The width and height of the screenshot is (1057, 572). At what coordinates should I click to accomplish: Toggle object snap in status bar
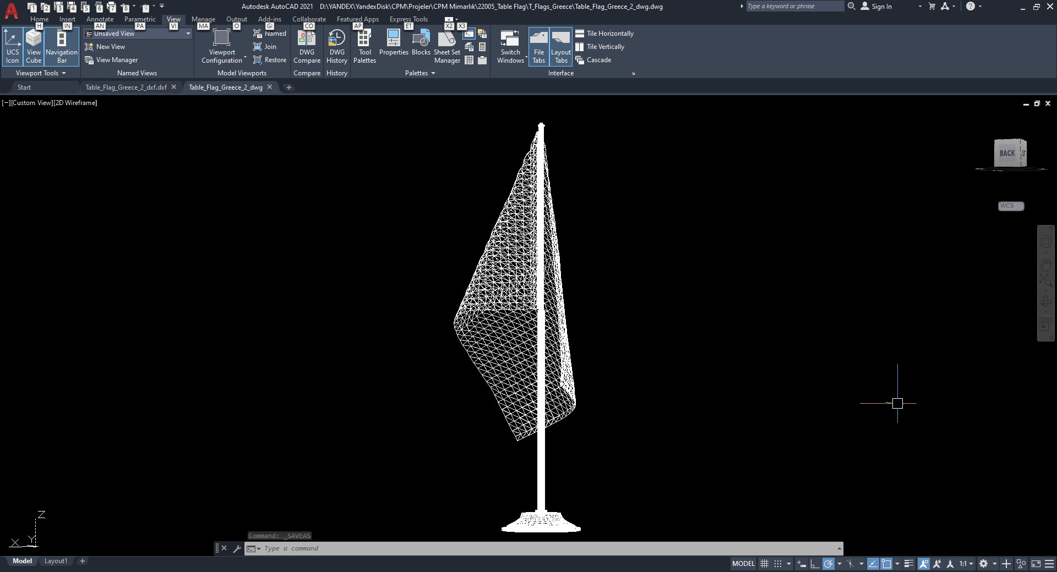(886, 564)
